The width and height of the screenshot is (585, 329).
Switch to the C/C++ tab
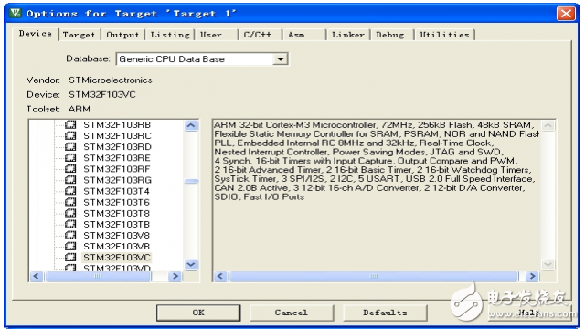(258, 35)
